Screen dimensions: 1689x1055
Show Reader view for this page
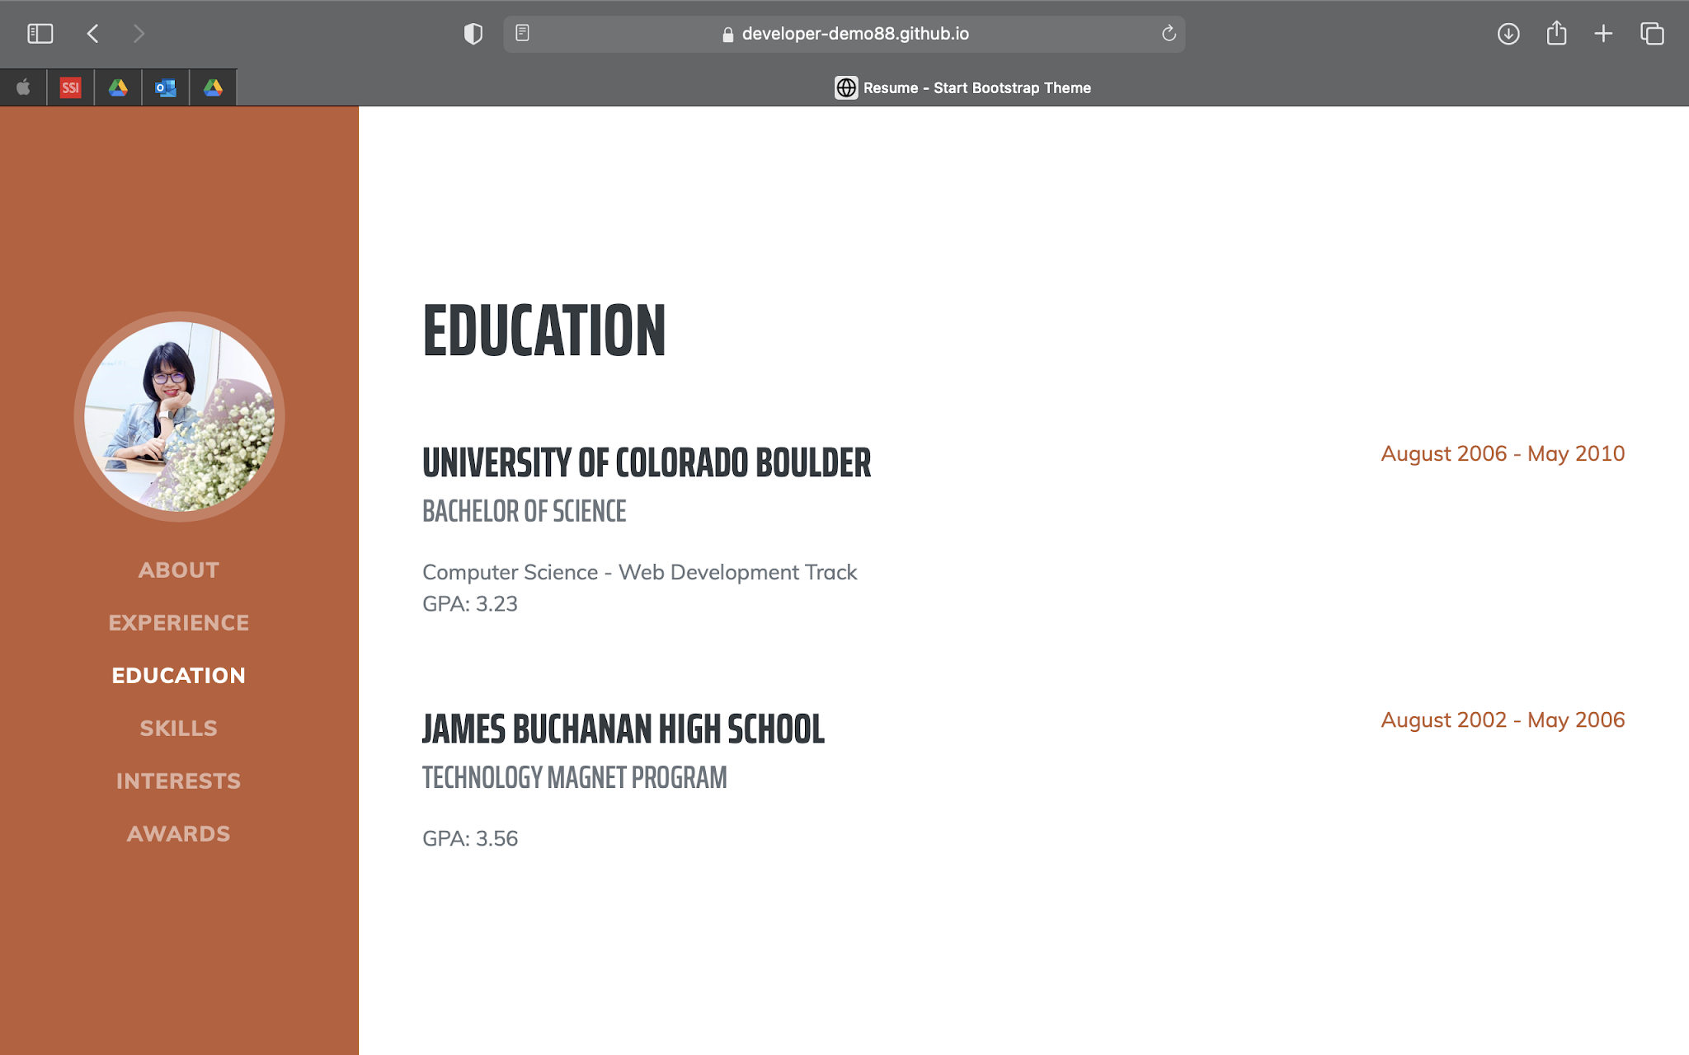tap(522, 33)
